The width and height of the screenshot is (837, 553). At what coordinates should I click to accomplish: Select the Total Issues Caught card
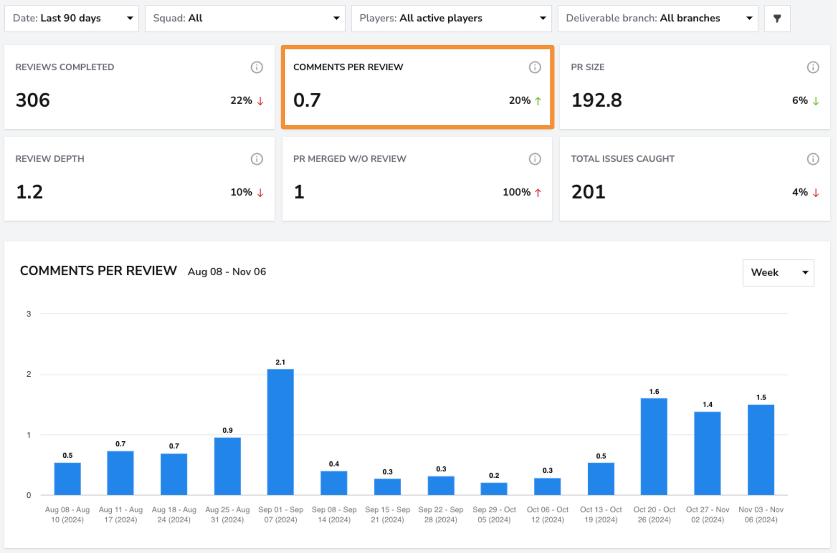coord(695,179)
